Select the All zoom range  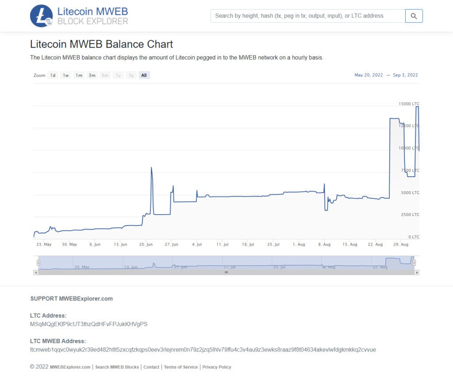[x=144, y=75]
